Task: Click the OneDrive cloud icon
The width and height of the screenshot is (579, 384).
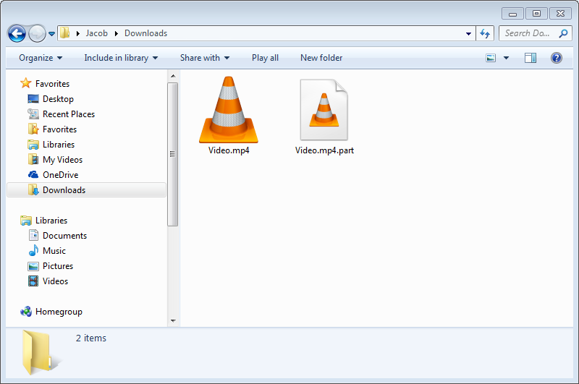Action: (33, 174)
